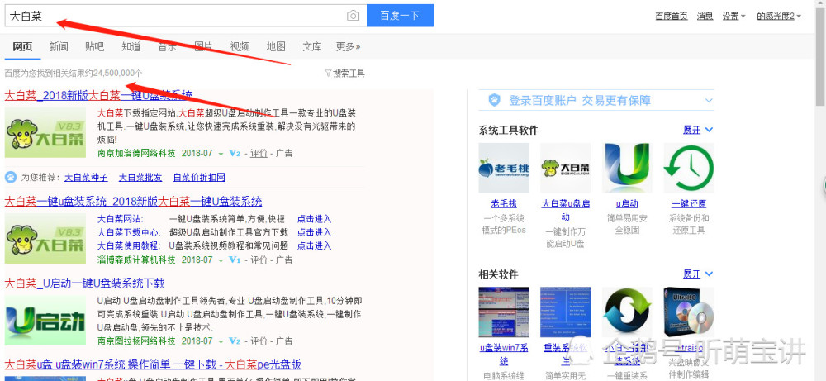Viewport: 826px width, 381px height.
Task: Click 大白菜u盘启动 software icon
Action: pos(565,168)
